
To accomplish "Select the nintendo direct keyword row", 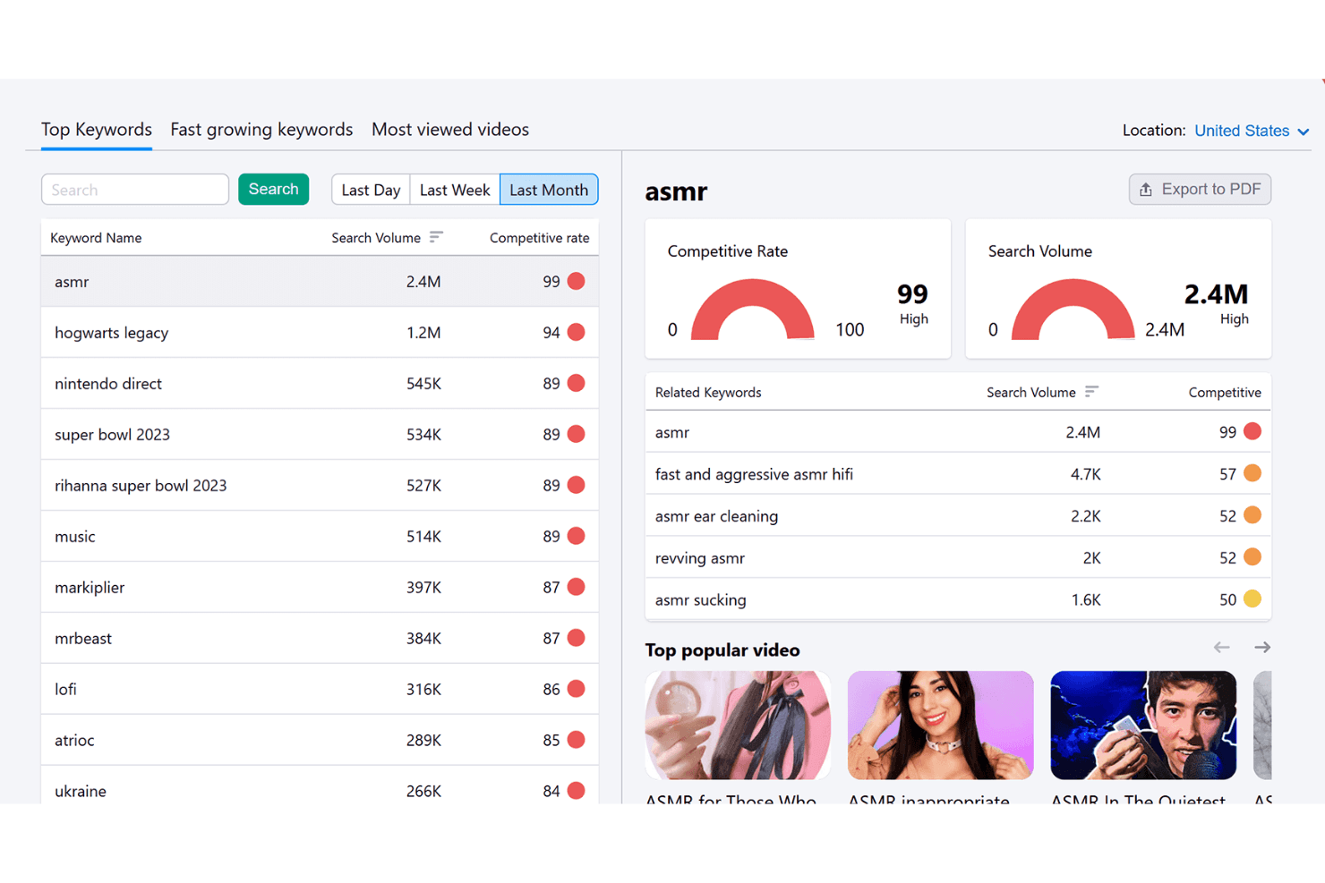I will pos(320,384).
